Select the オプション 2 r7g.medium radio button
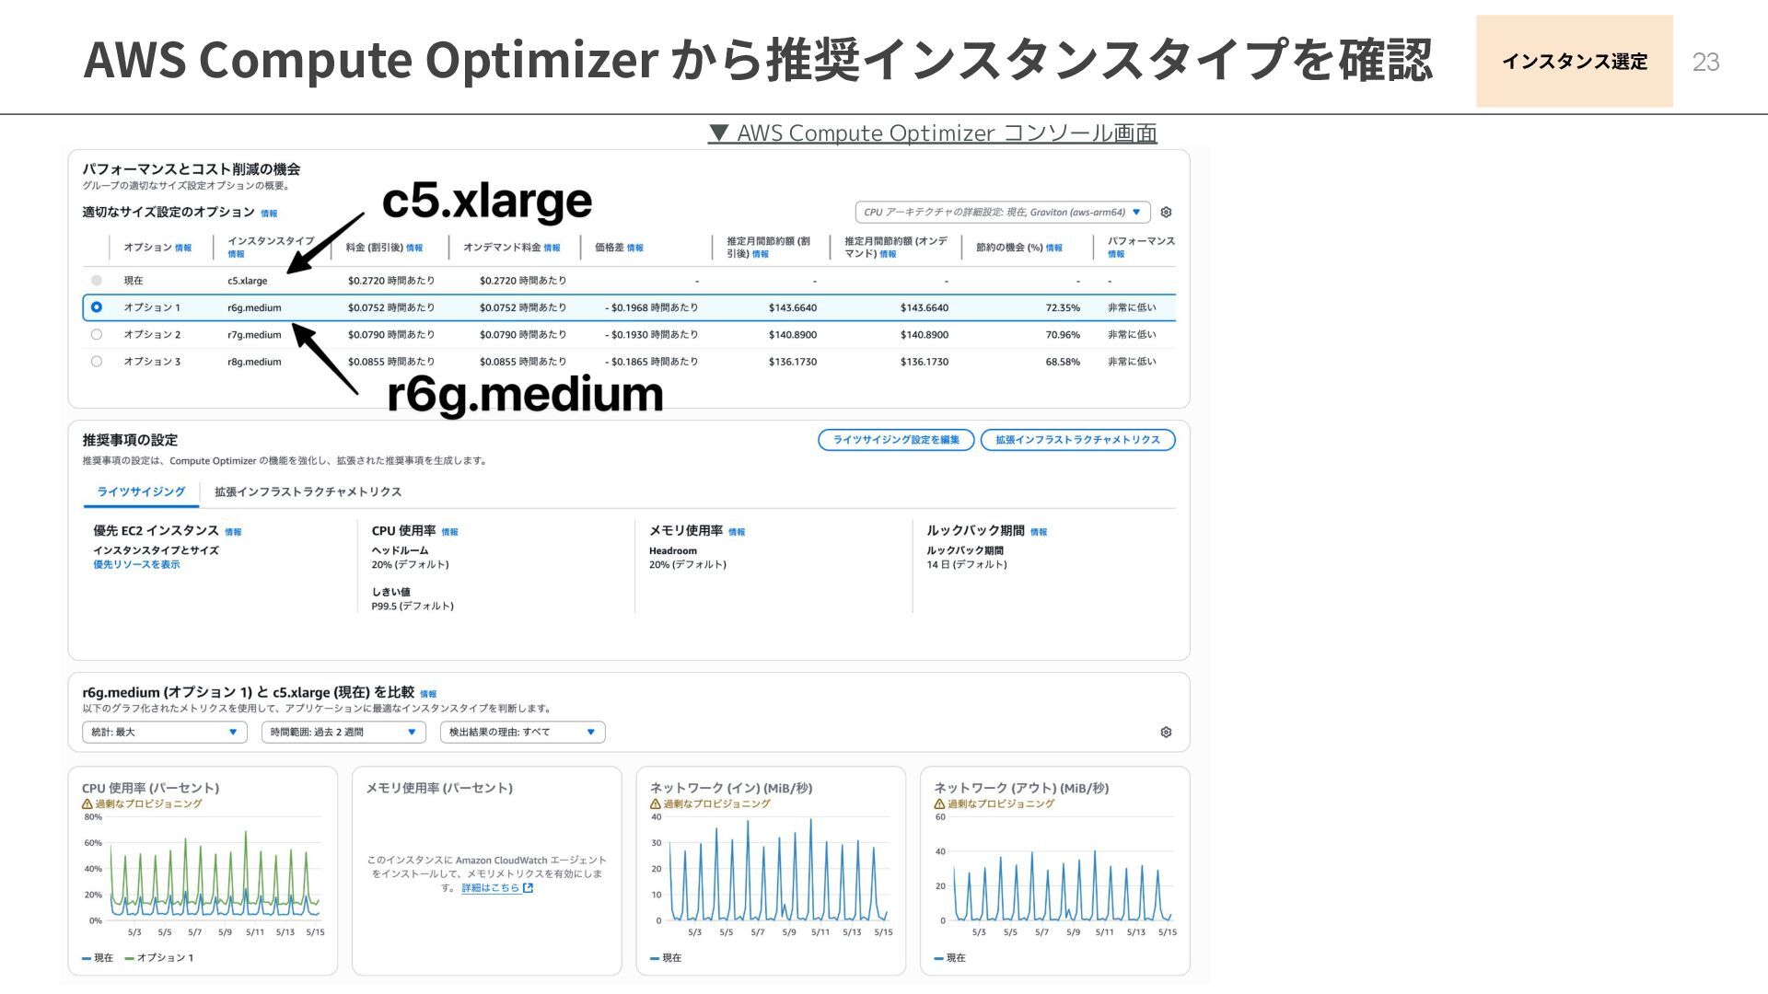Image resolution: width=1768 pixels, height=994 pixels. pos(97,335)
